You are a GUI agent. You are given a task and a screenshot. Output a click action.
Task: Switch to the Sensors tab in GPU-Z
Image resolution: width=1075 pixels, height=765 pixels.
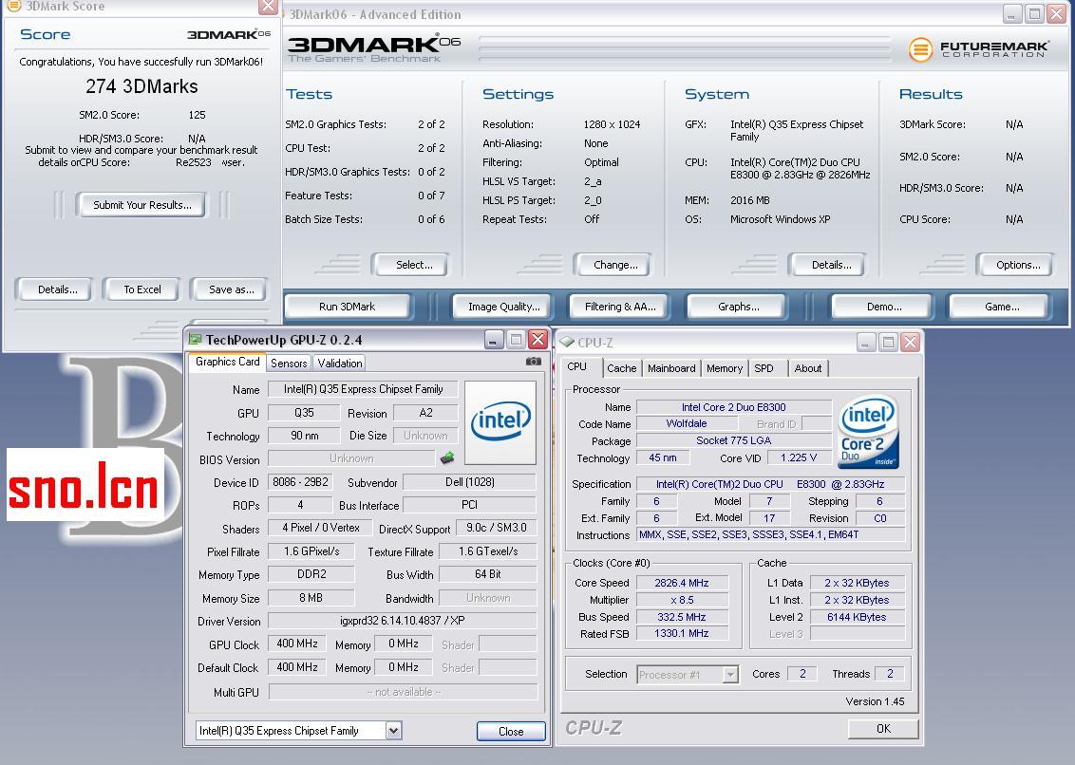point(289,364)
